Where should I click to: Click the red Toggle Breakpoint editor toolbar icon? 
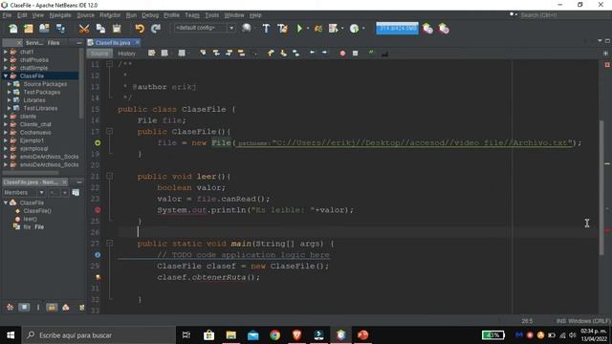[x=342, y=54]
